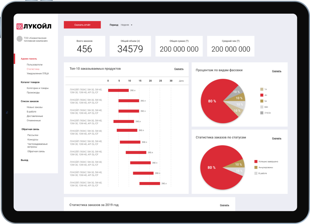Image resolution: width=310 pixels, height=224 pixels.
Task: Click Выход to log out
Action: 25,160
